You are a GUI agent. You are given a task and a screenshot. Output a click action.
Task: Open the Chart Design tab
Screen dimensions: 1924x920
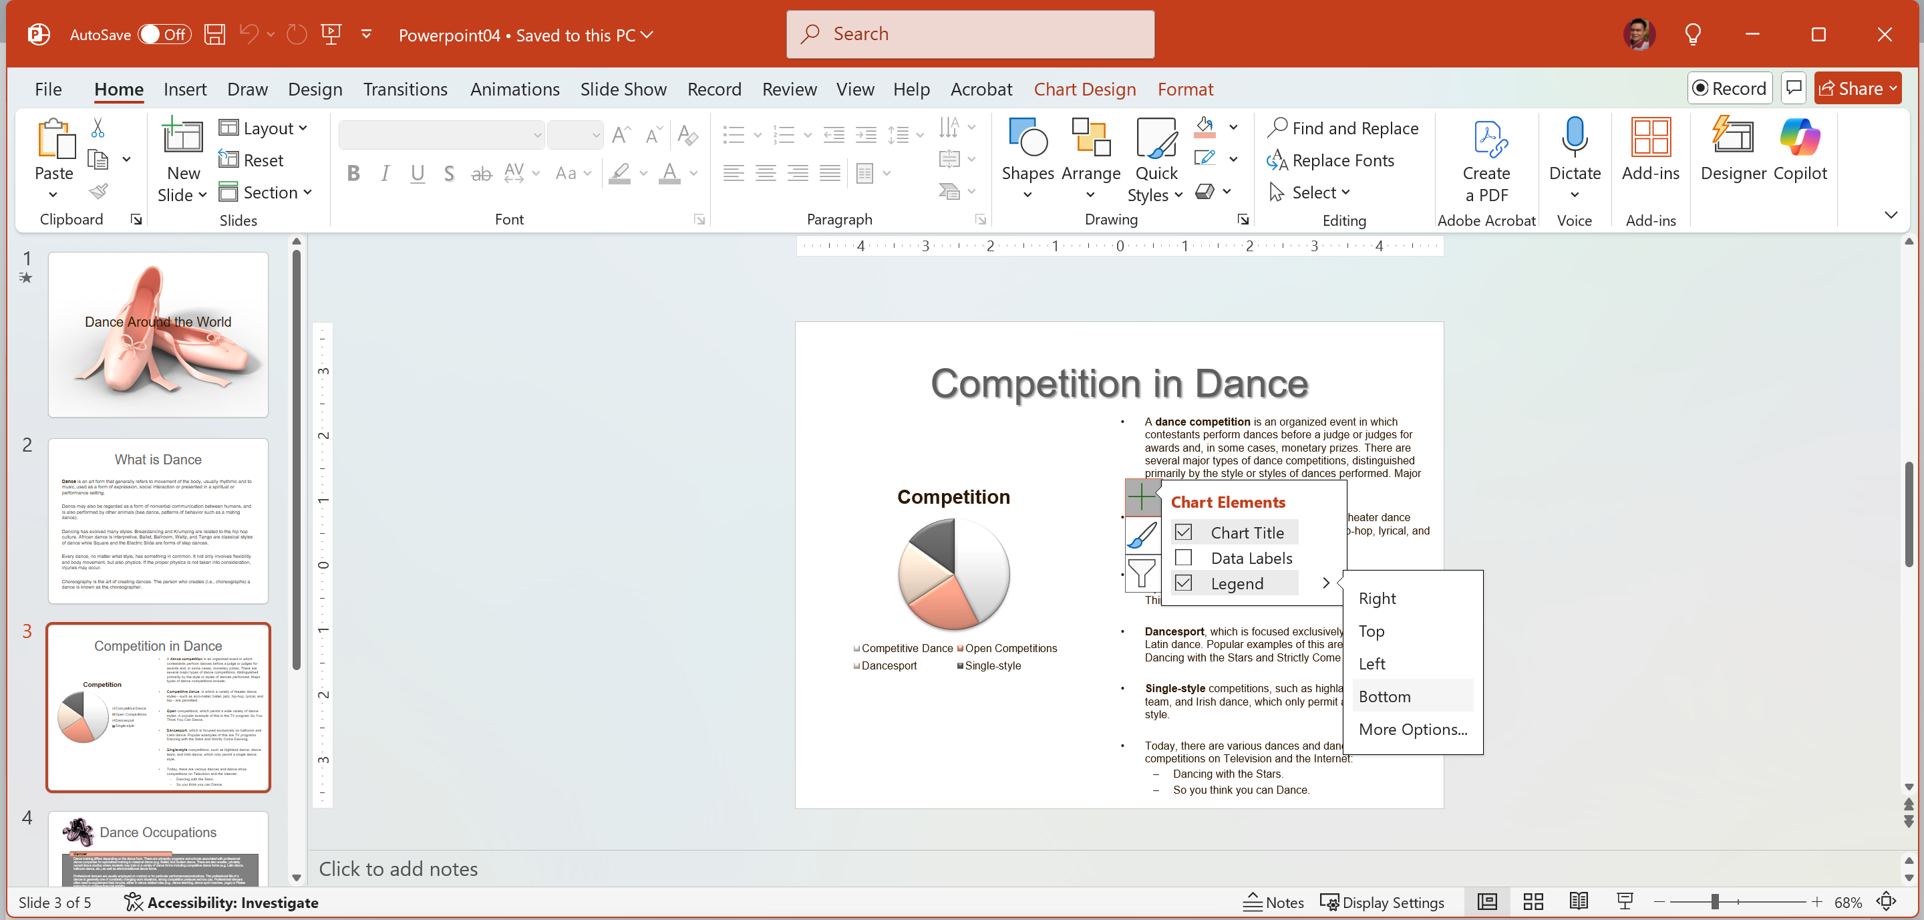pyautogui.click(x=1084, y=90)
